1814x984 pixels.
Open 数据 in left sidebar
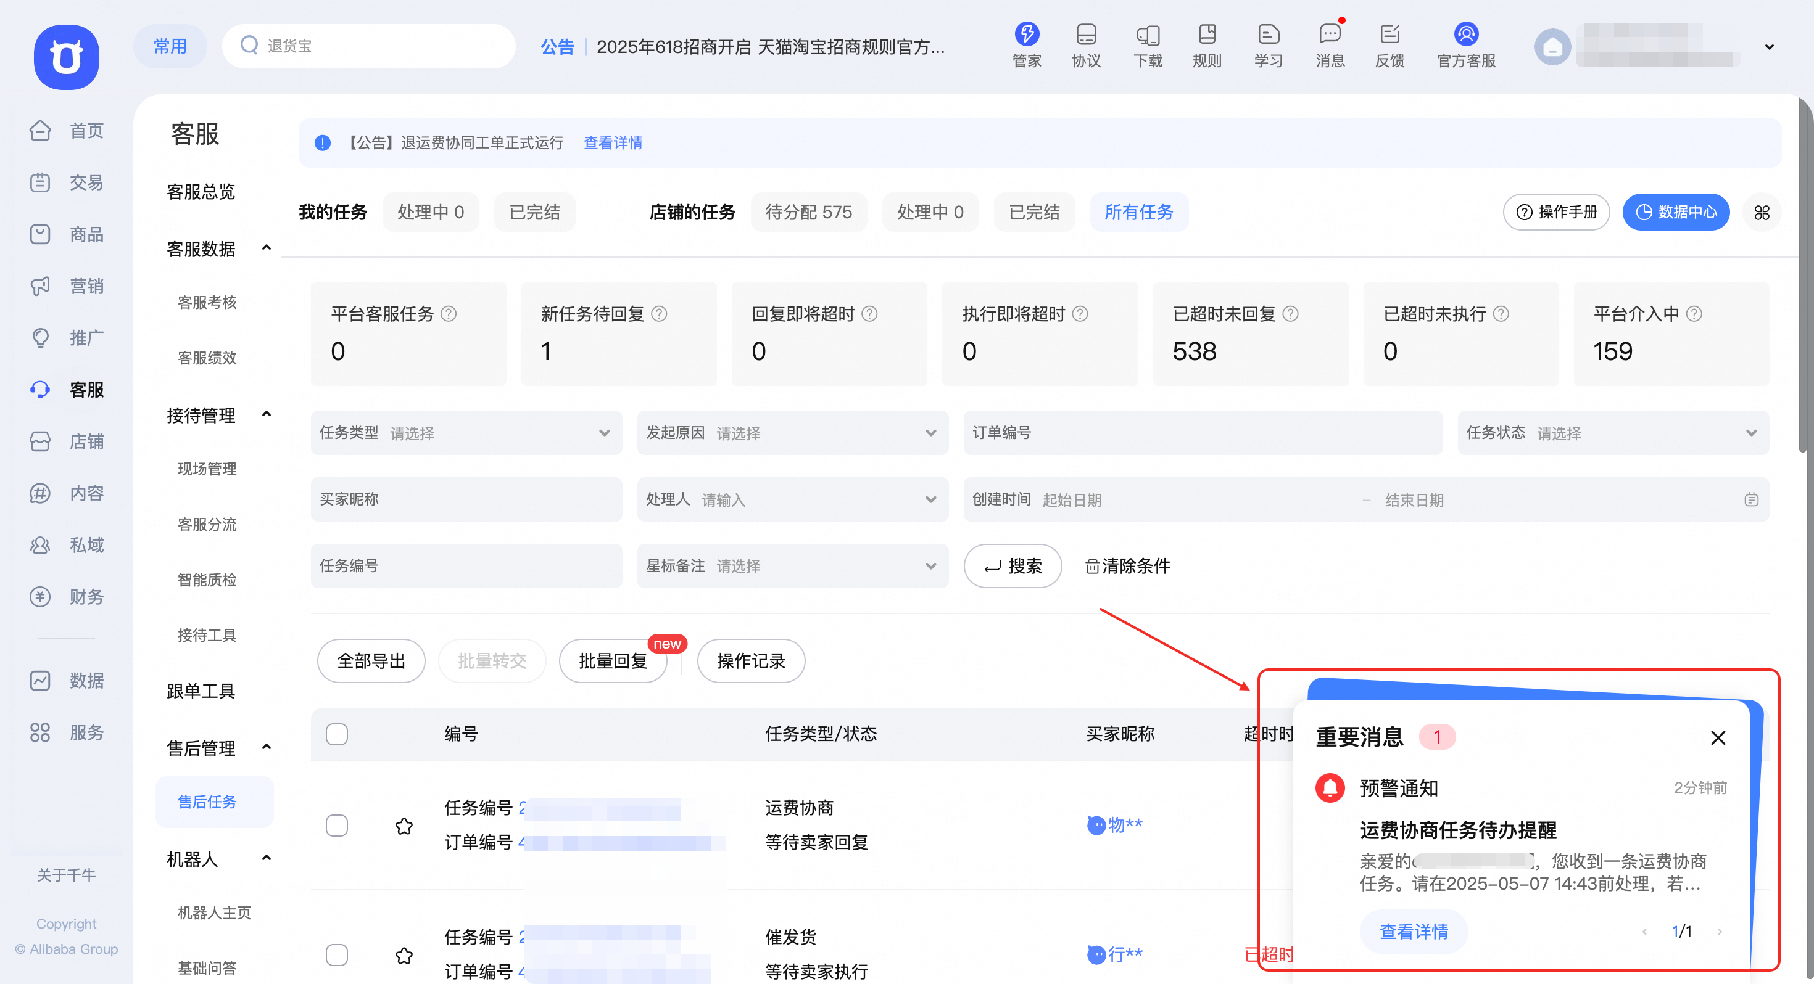pyautogui.click(x=67, y=680)
